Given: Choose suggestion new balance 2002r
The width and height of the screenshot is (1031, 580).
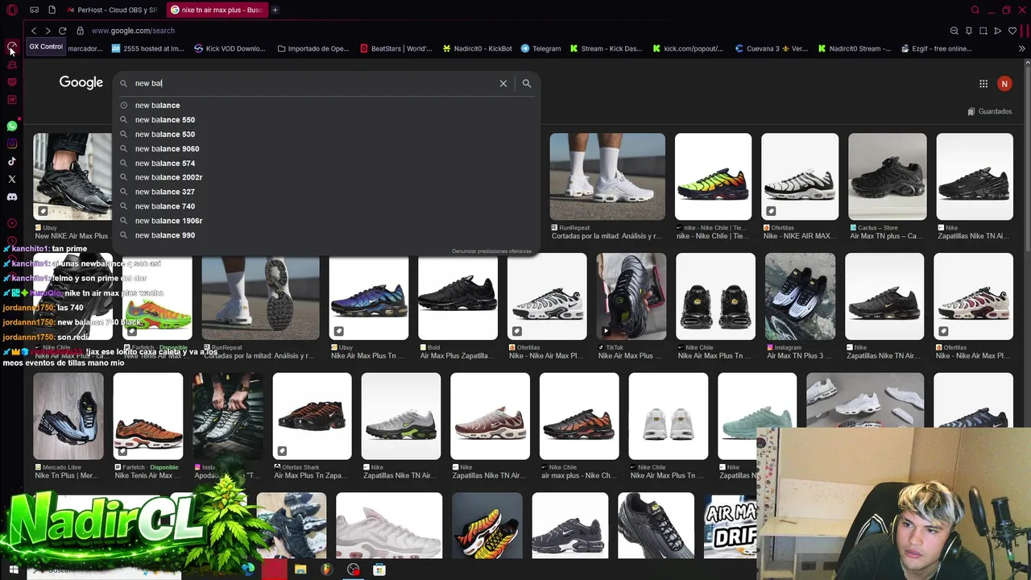Looking at the screenshot, I should pyautogui.click(x=326, y=177).
